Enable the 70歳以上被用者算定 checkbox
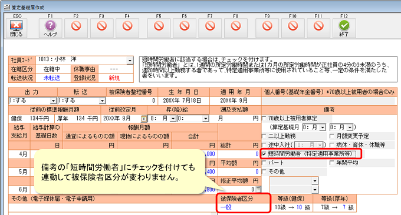The width and height of the screenshot is (401, 215). (264, 119)
